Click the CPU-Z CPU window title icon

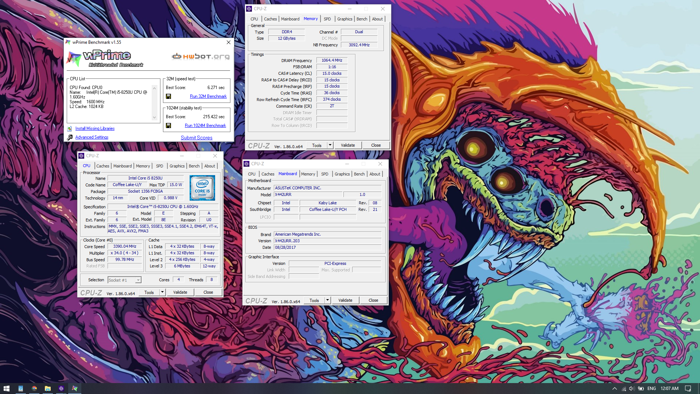(x=81, y=156)
